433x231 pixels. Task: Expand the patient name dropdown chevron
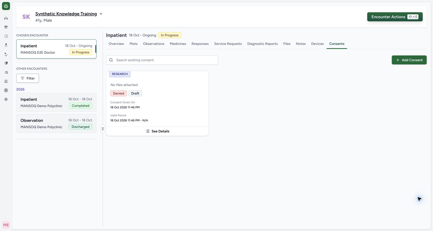101,14
